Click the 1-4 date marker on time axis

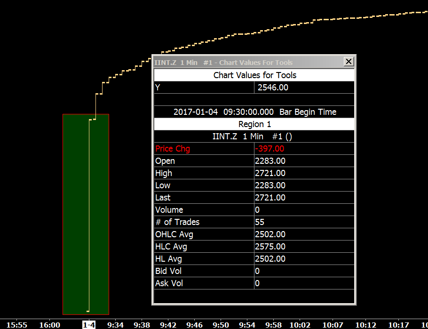89,325
